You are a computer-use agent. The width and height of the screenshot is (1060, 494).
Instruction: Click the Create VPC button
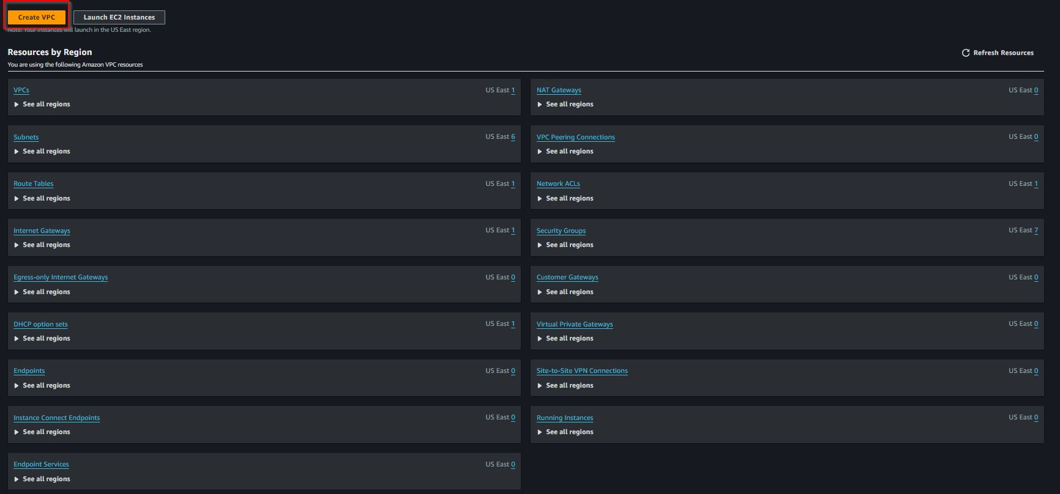click(37, 17)
